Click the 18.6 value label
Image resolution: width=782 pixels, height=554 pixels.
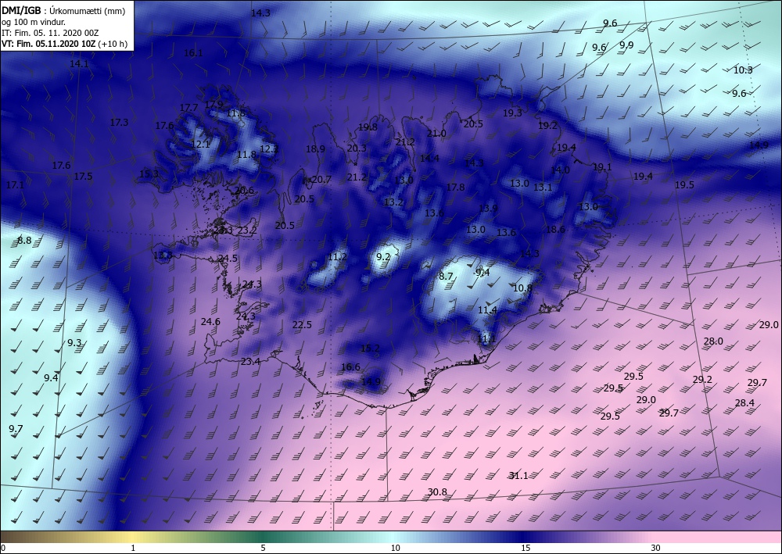[x=555, y=229]
